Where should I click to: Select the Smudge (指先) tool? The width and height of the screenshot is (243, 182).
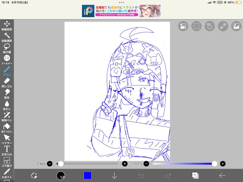[x=7, y=94]
